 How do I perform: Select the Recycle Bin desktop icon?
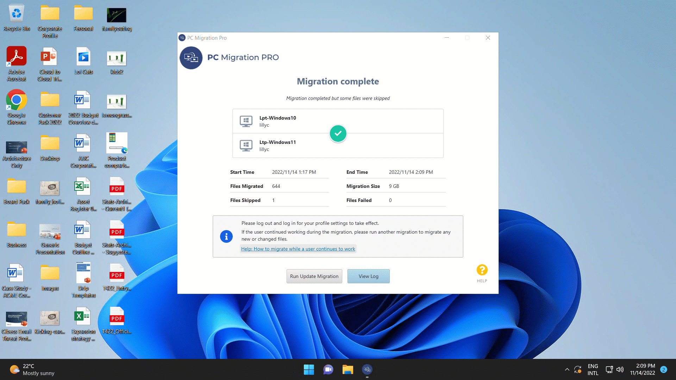pyautogui.click(x=17, y=18)
